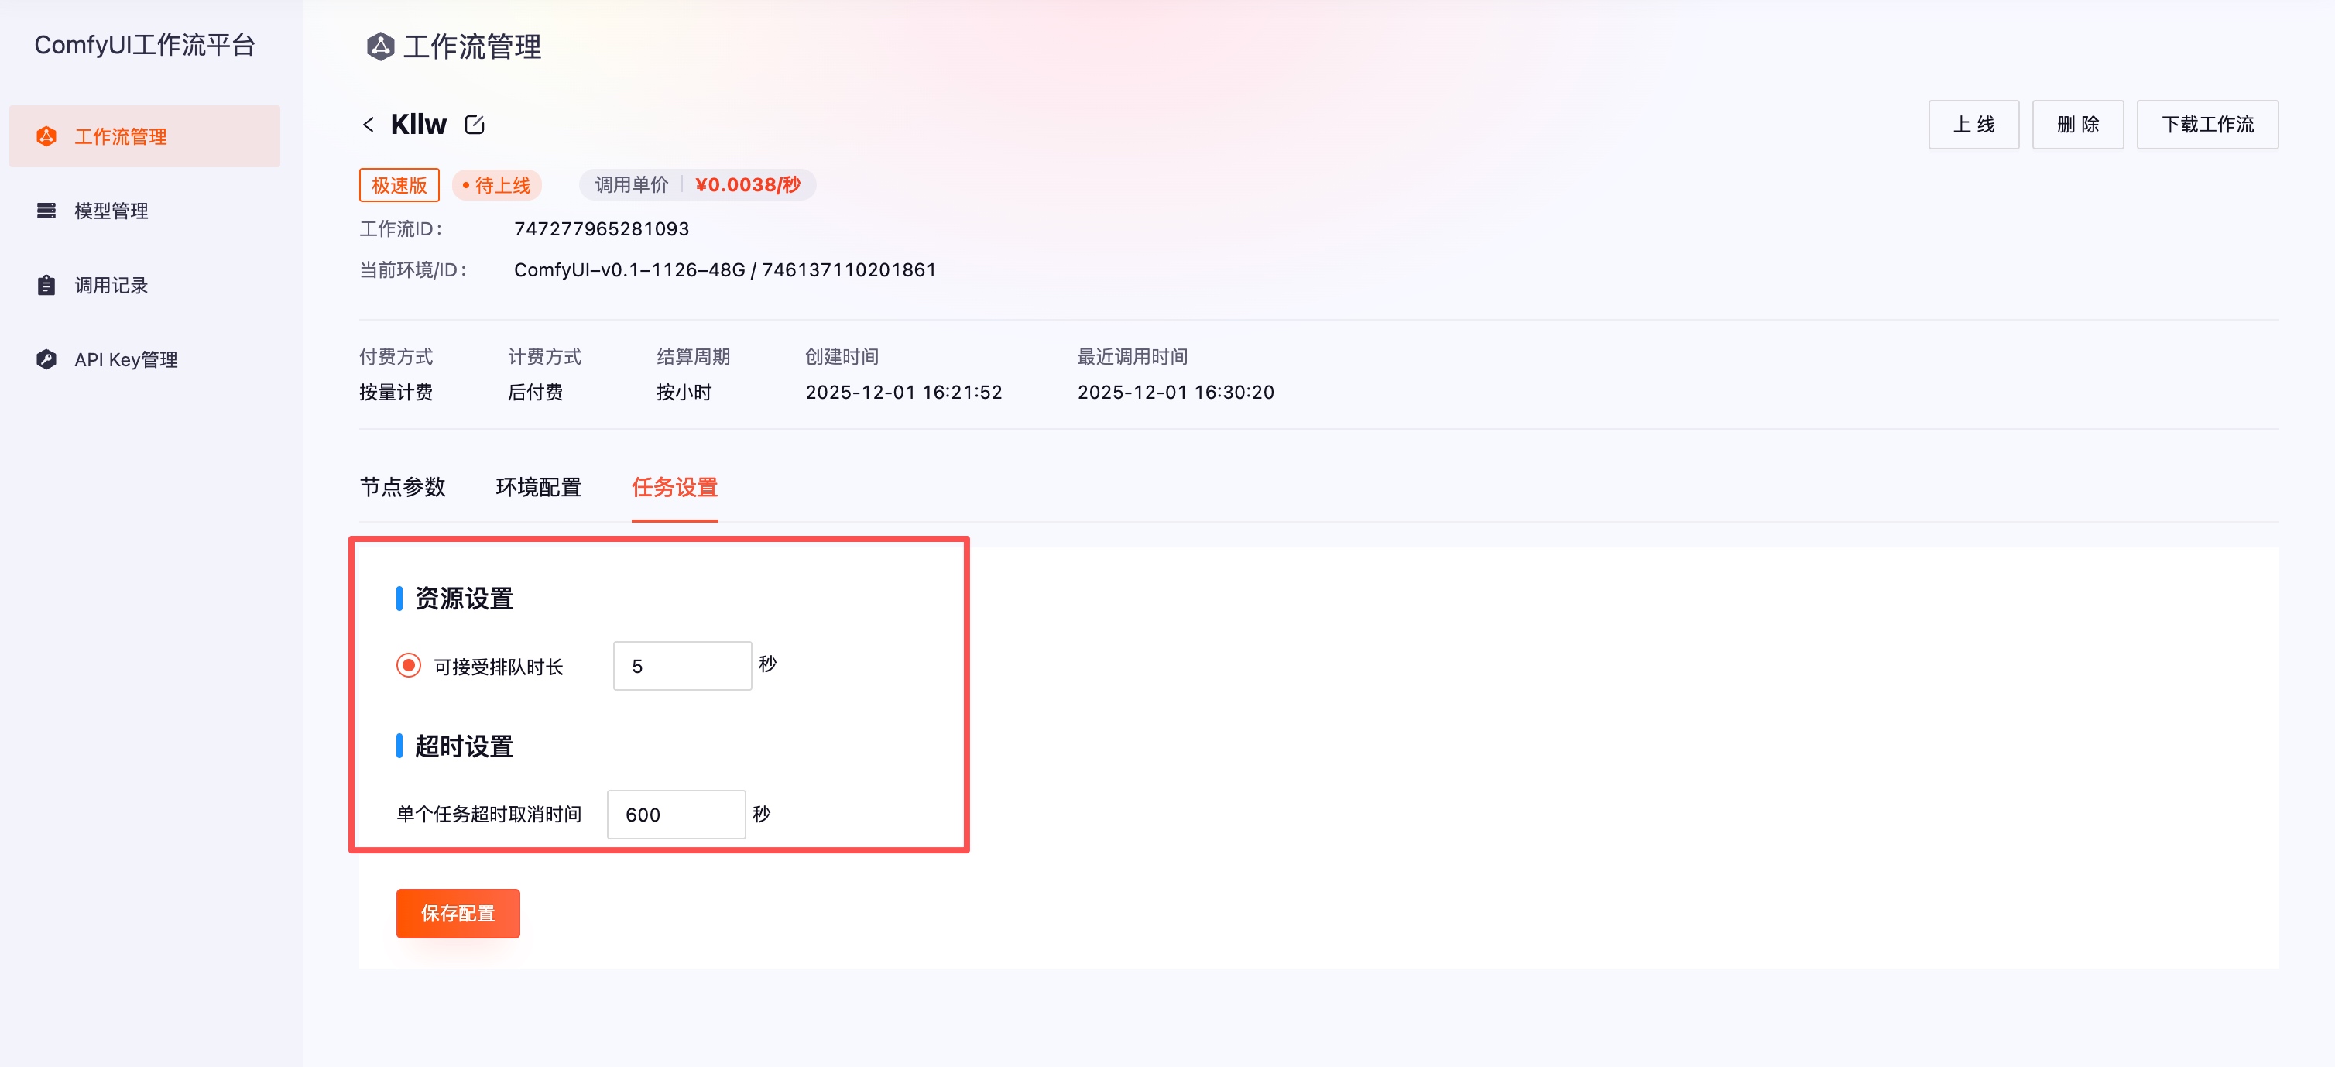Go back using the left chevron

(x=368, y=124)
